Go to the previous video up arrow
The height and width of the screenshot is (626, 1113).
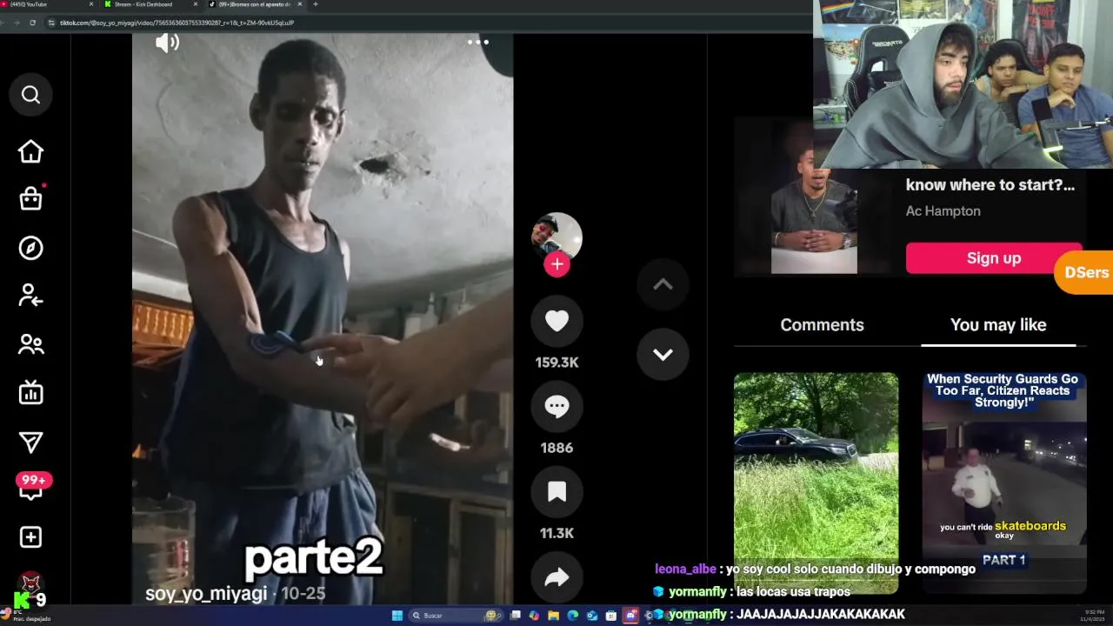click(x=663, y=284)
